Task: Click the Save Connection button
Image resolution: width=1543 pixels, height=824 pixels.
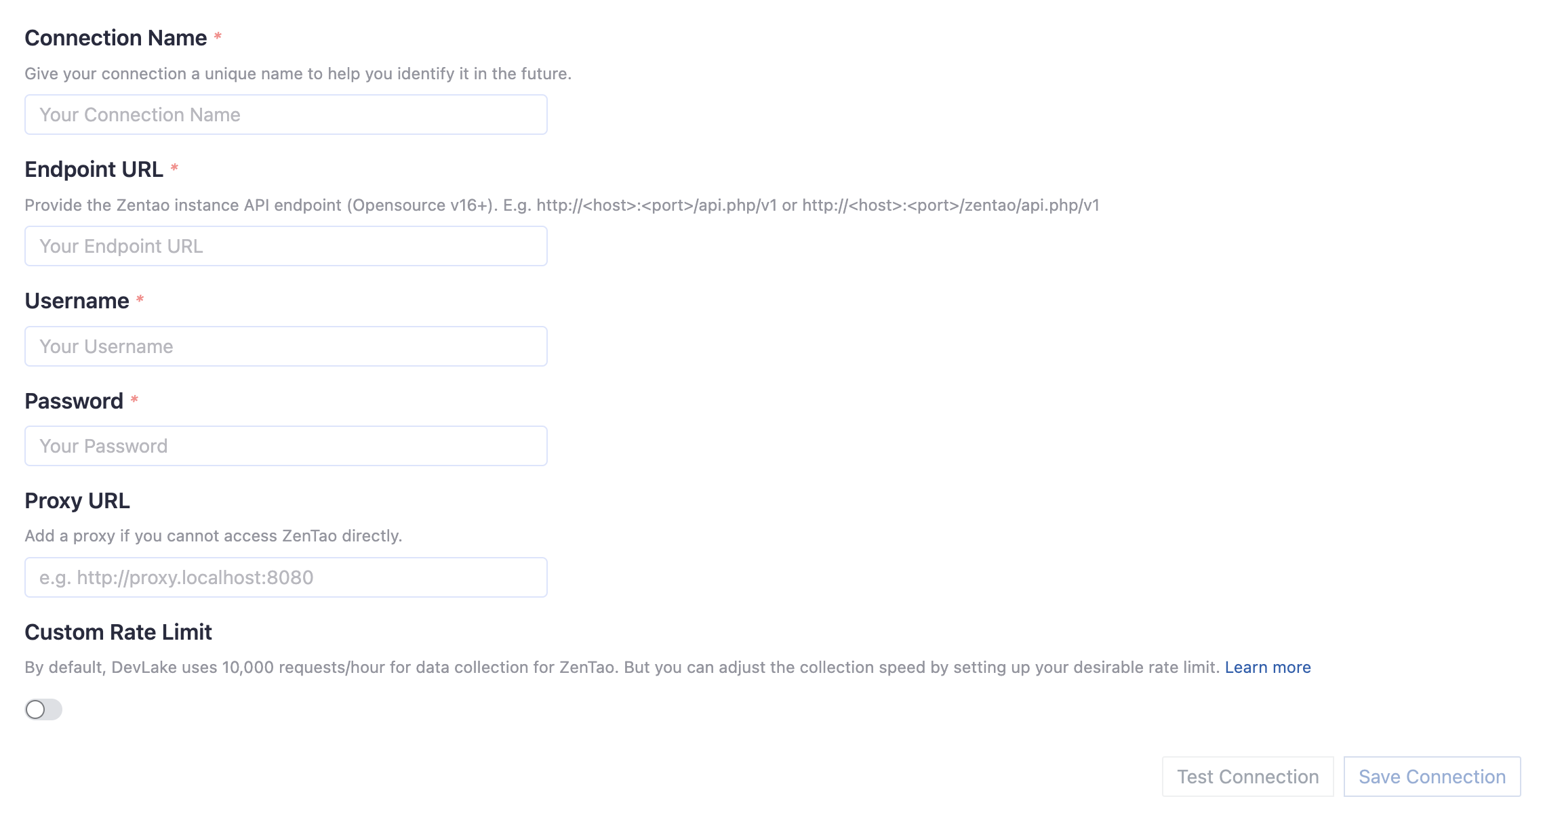Action: click(1432, 777)
